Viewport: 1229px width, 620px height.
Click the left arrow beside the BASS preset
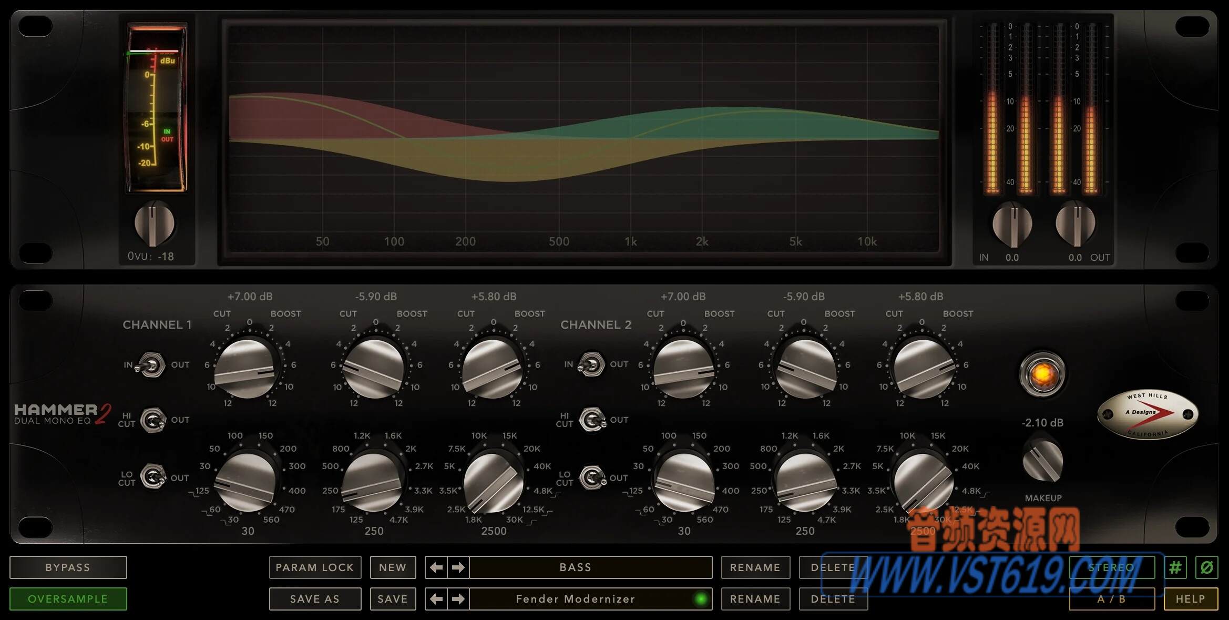click(x=437, y=567)
